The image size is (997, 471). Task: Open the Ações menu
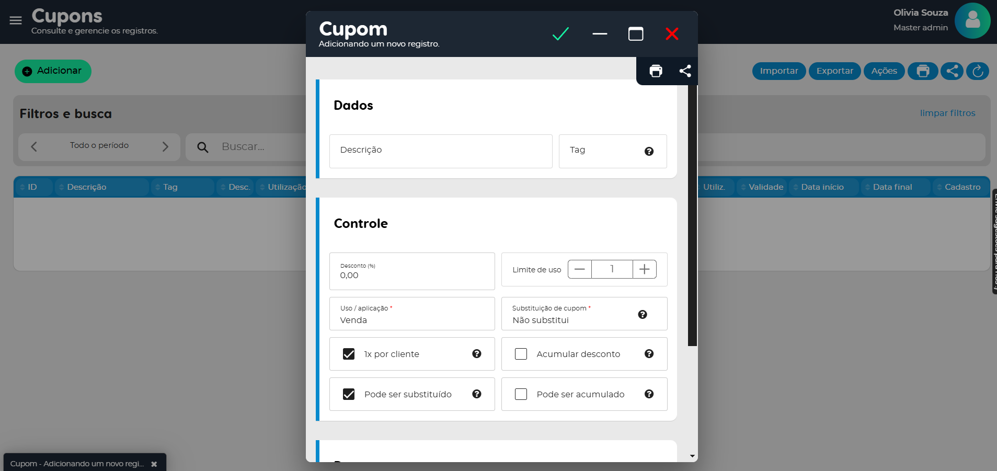(884, 71)
